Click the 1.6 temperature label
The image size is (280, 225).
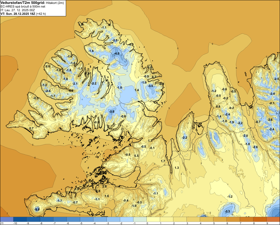click(107, 196)
